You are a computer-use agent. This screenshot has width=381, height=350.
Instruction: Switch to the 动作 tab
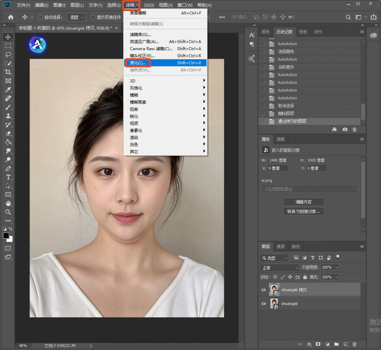coord(318,32)
